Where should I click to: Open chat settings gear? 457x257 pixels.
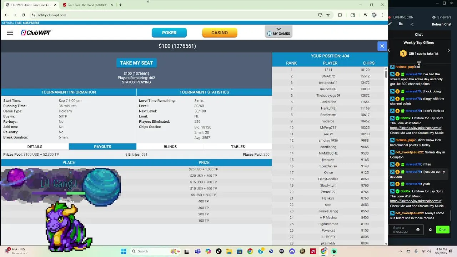pyautogui.click(x=430, y=230)
